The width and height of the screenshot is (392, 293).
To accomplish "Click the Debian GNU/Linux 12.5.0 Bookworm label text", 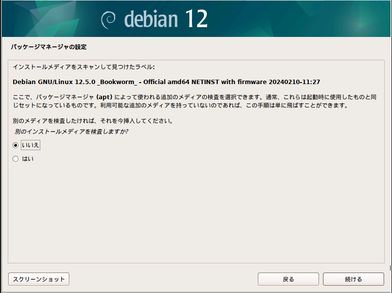I will click(166, 82).
